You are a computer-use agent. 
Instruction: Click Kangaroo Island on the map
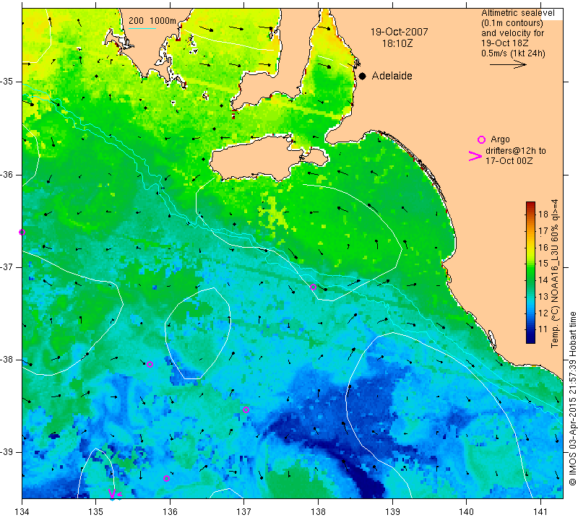click(258, 158)
